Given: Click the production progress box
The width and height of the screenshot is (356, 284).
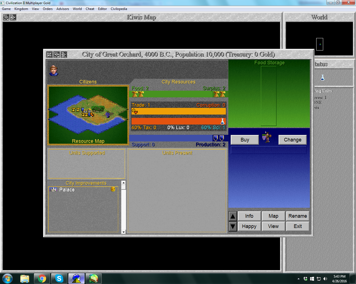Looking at the screenshot, I should (x=269, y=150).
